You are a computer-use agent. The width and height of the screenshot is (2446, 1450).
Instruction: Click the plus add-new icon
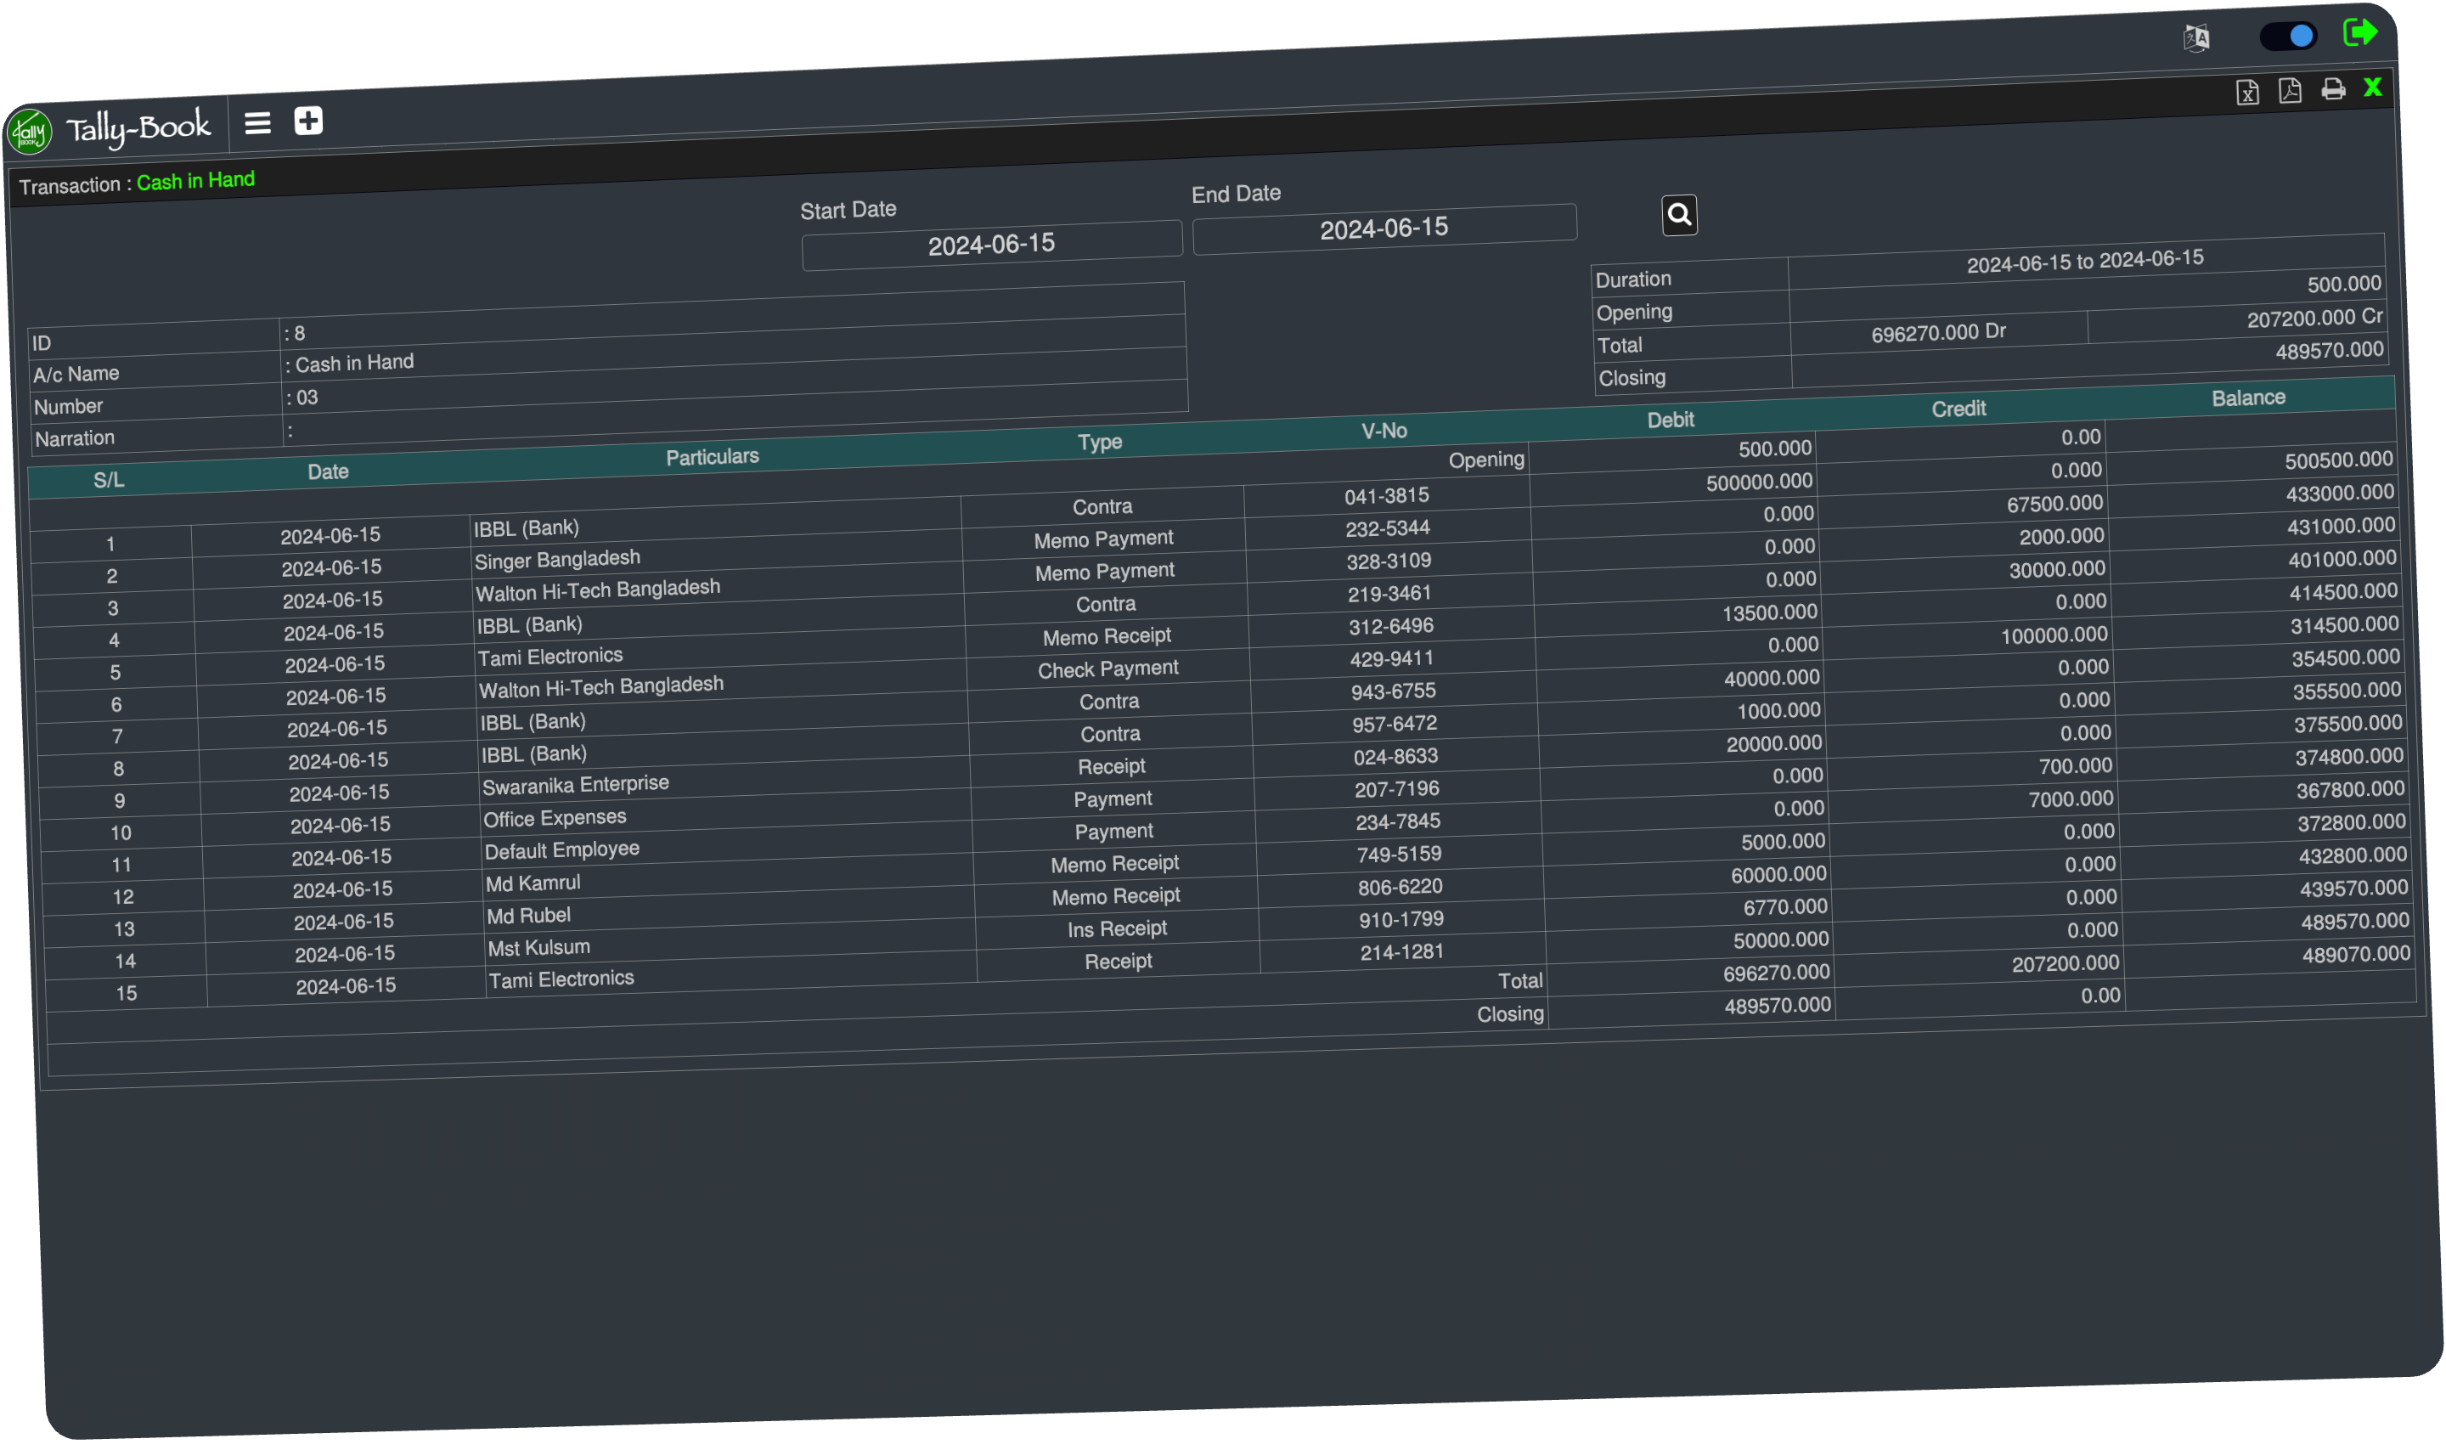[x=308, y=121]
